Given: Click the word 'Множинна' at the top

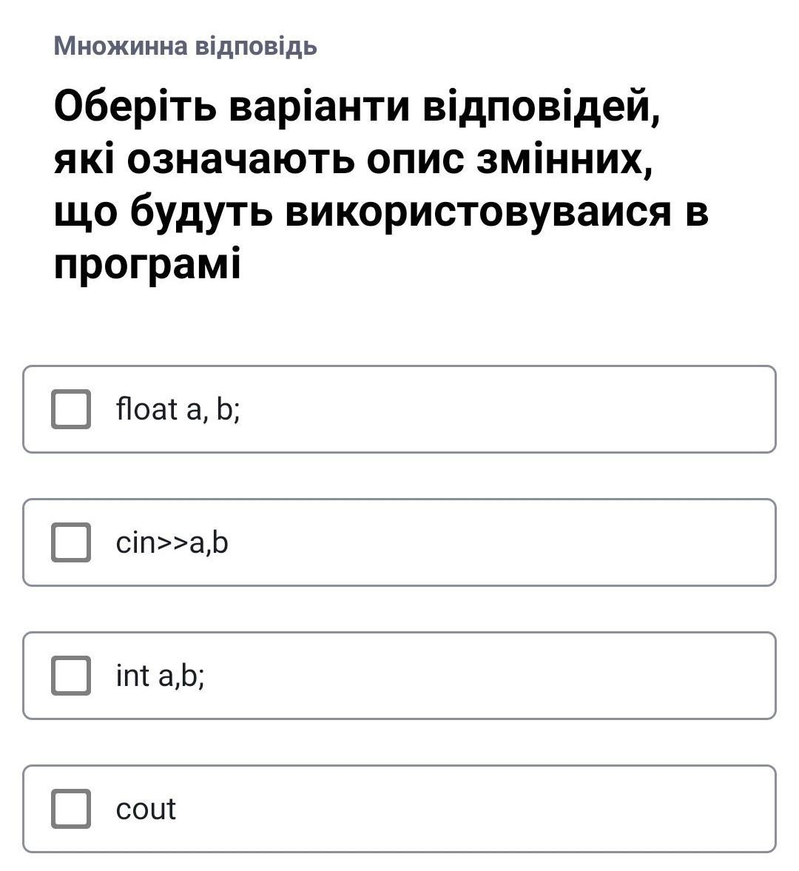Looking at the screenshot, I should (x=121, y=46).
